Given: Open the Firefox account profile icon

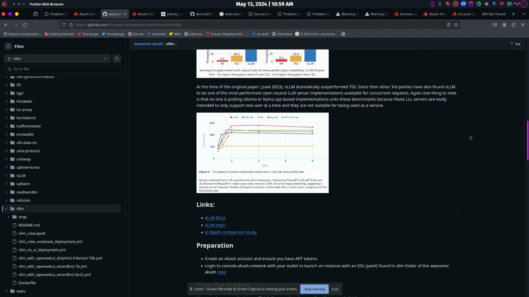Looking at the screenshot, I should (504, 25).
